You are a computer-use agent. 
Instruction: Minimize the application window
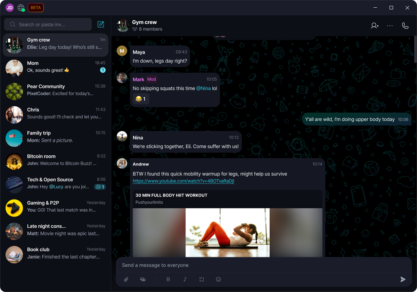coord(375,8)
